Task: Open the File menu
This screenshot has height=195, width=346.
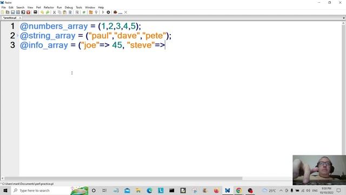Action: 4,7
